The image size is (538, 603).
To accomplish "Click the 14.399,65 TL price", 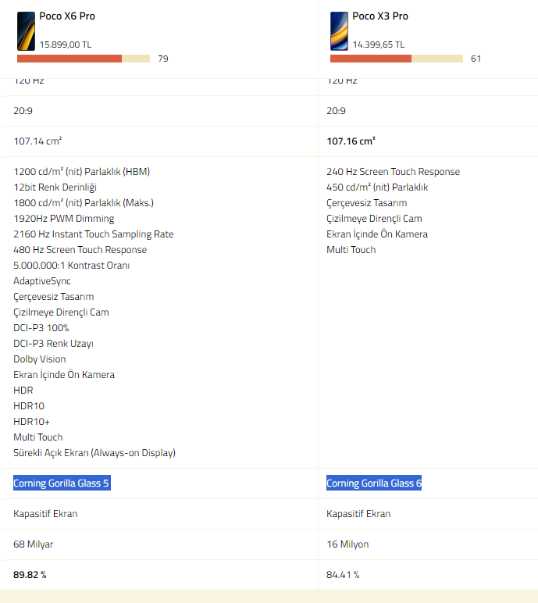I will pos(378,45).
